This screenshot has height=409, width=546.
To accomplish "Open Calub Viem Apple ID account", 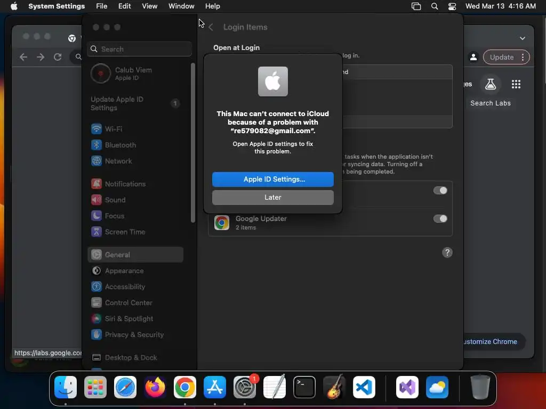I will coord(135,73).
